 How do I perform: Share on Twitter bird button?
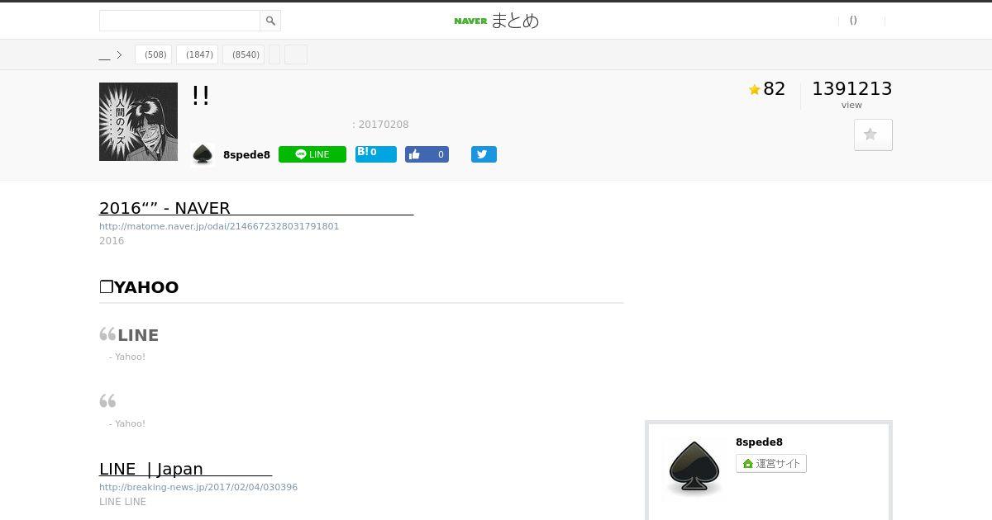click(x=484, y=154)
